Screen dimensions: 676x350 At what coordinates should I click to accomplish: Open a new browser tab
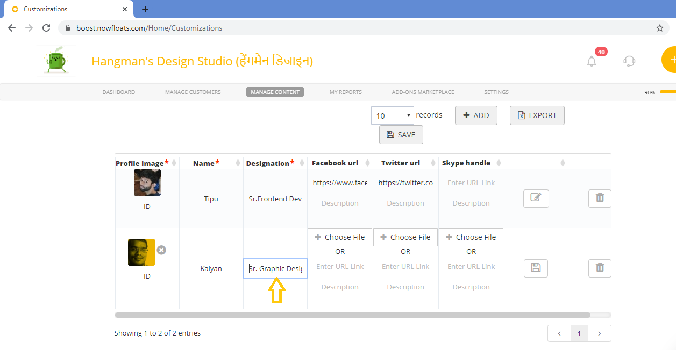[145, 9]
